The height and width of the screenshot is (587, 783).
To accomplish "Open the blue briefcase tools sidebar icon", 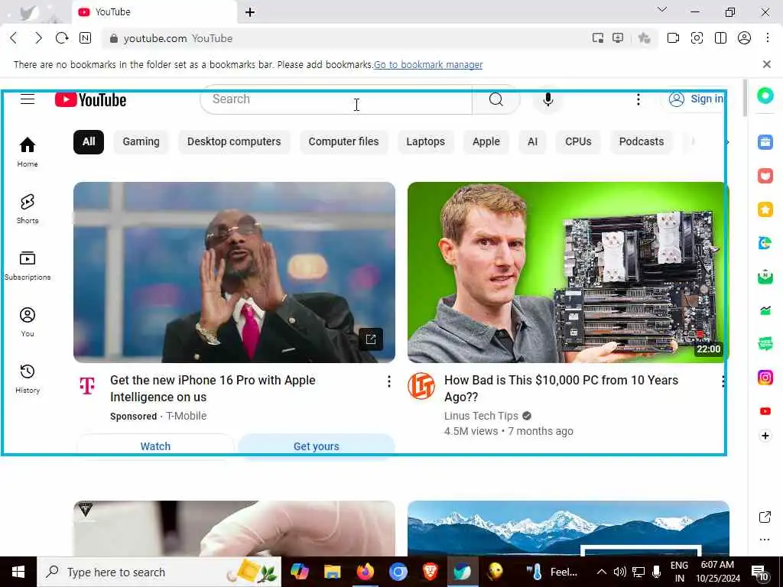I will (x=765, y=142).
